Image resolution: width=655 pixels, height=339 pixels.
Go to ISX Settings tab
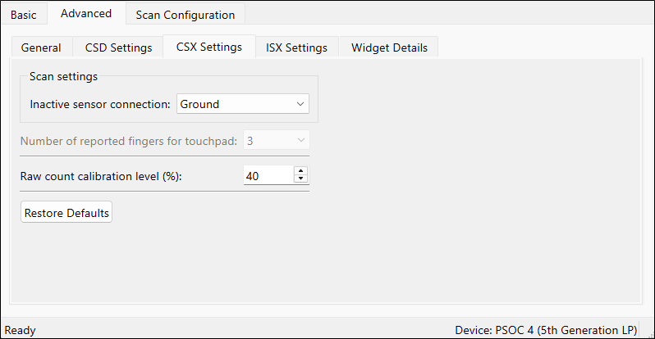296,47
